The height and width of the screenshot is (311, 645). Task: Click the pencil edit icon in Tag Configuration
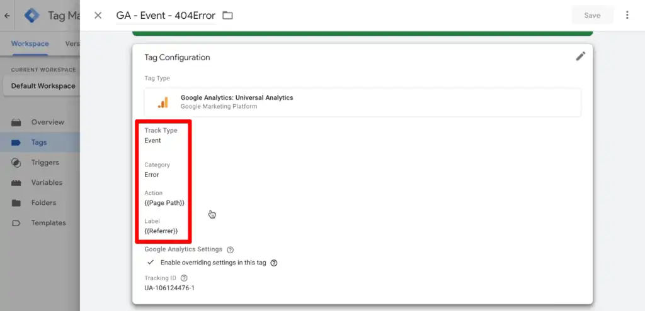580,57
